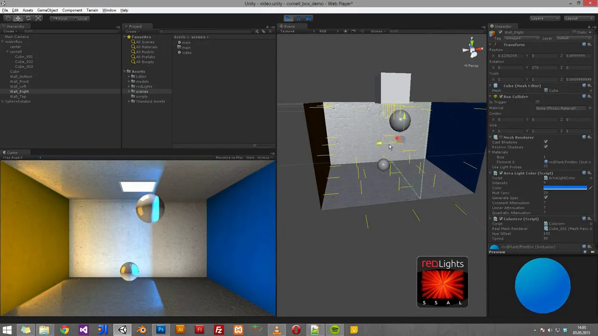Enable the Is Trigger checkbox
598x336 pixels.
[x=538, y=102]
